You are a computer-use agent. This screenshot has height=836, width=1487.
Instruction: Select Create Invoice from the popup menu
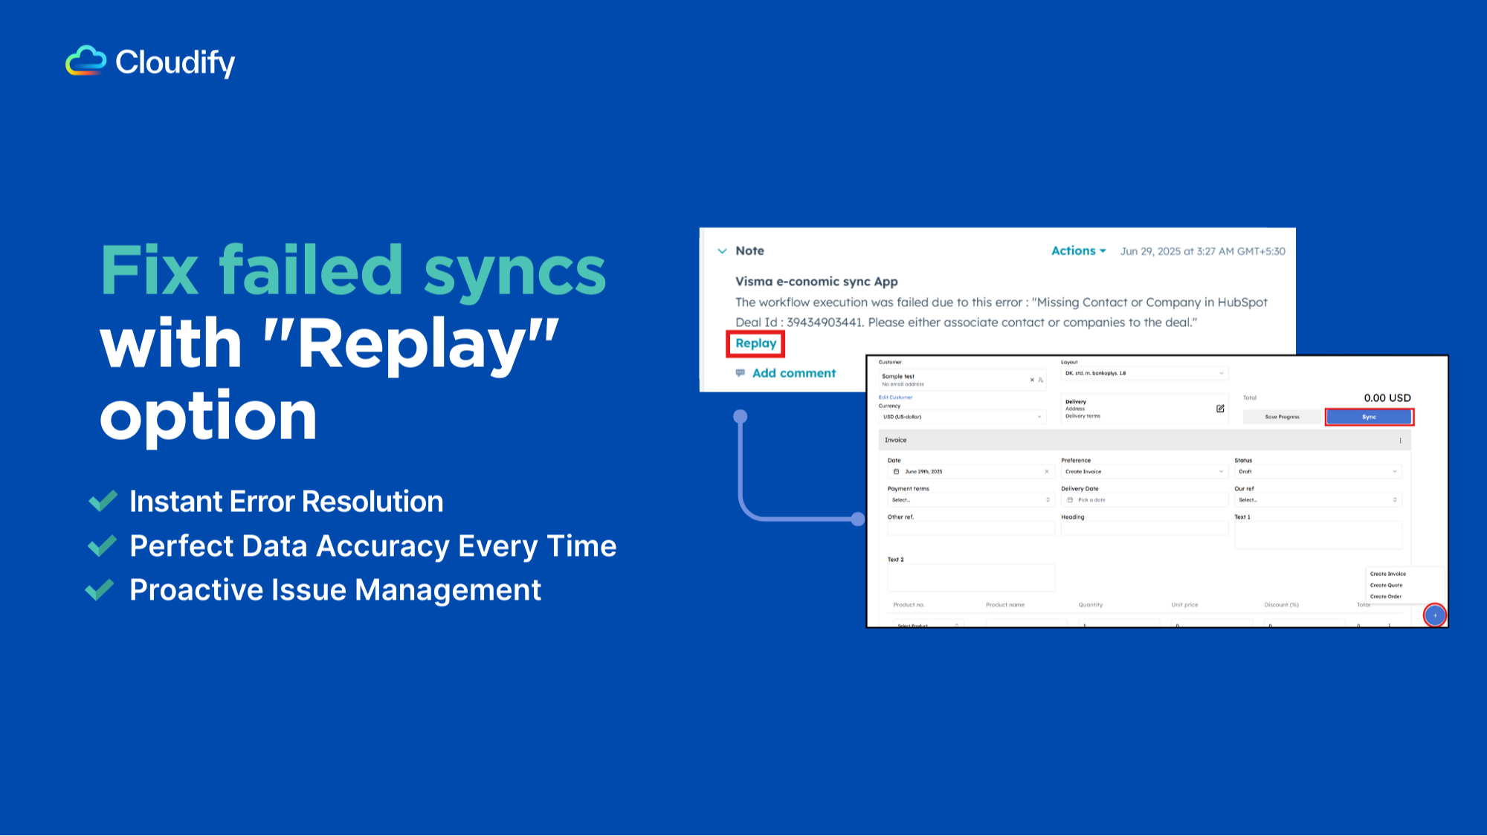pyautogui.click(x=1387, y=574)
